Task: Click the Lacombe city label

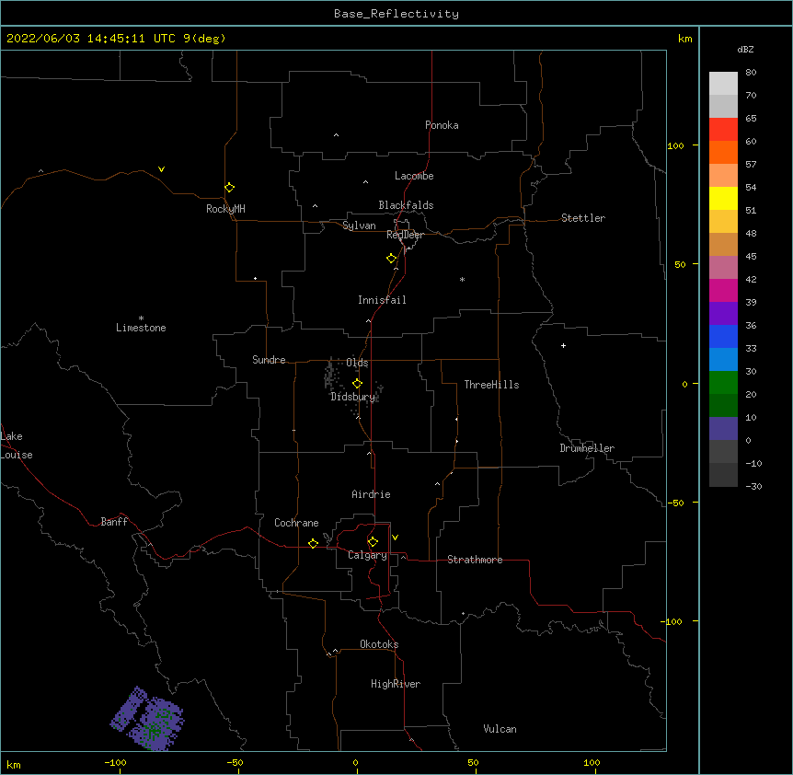Action: (x=414, y=176)
